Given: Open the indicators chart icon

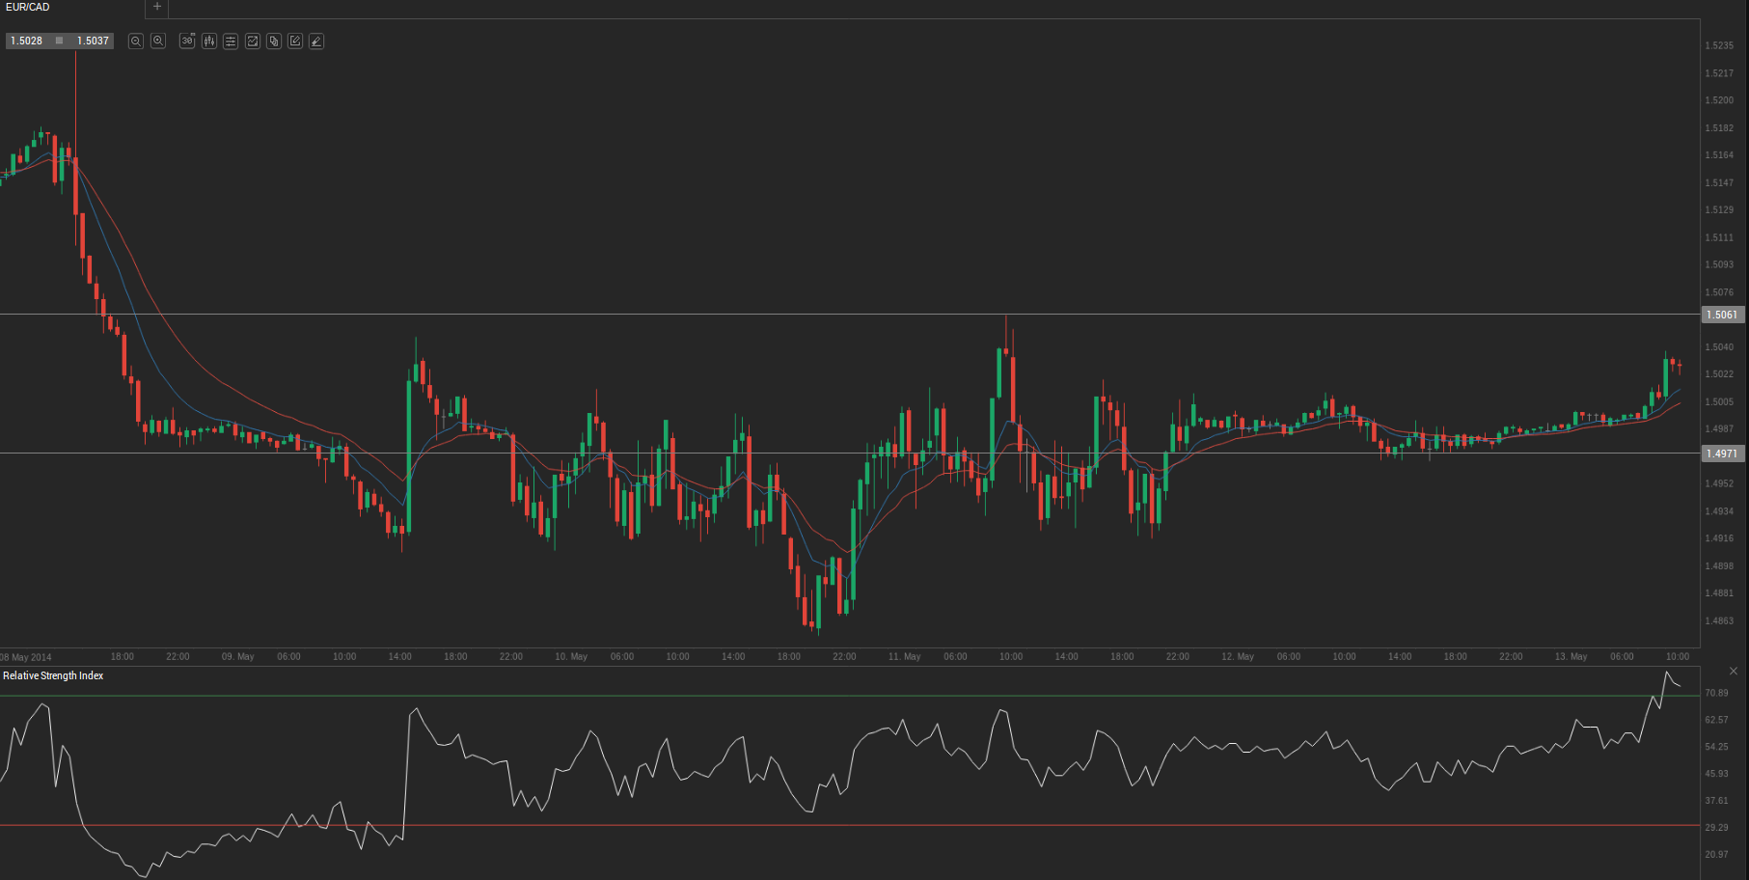Looking at the screenshot, I should coord(253,41).
